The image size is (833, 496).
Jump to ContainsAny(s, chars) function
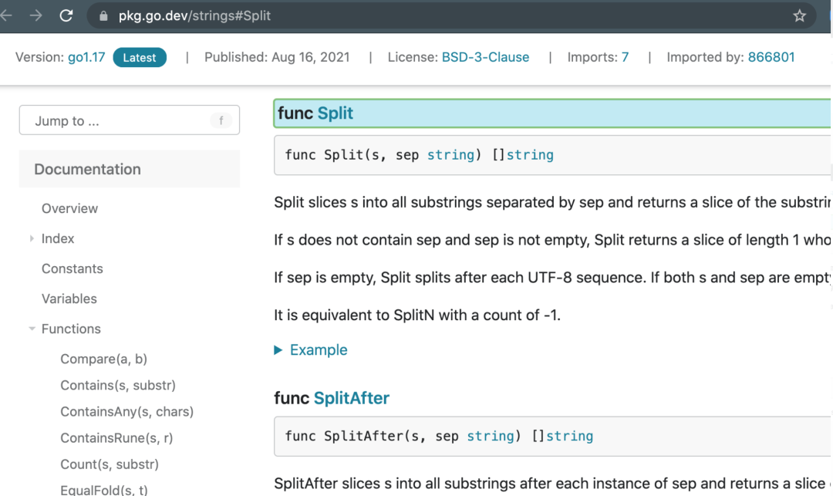click(x=126, y=412)
